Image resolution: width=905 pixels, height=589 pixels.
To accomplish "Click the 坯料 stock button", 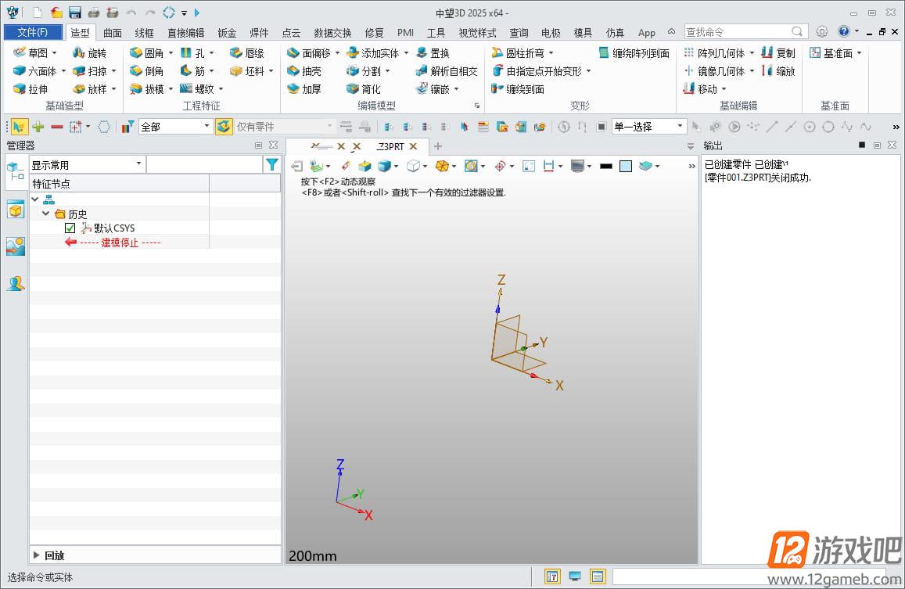I will (247, 71).
